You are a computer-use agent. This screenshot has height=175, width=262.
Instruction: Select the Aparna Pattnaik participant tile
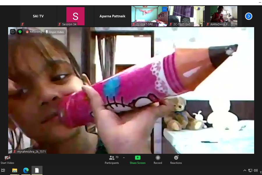click(x=112, y=16)
